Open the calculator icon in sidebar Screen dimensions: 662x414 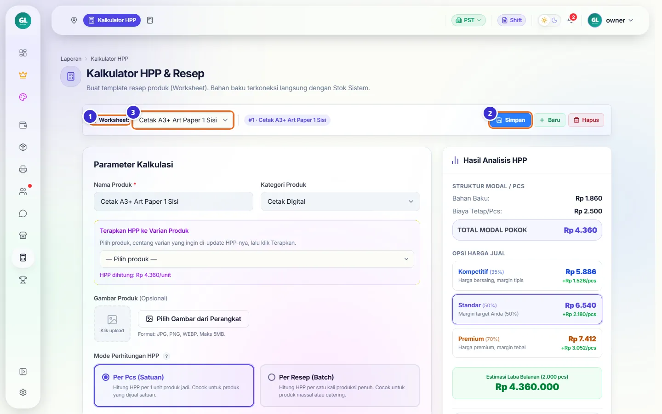tap(23, 258)
